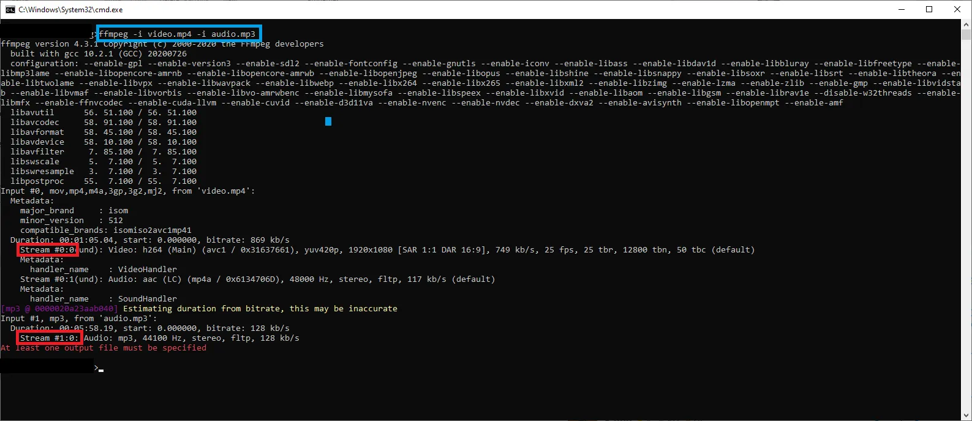Click the scrollbar down arrow

[966, 415]
